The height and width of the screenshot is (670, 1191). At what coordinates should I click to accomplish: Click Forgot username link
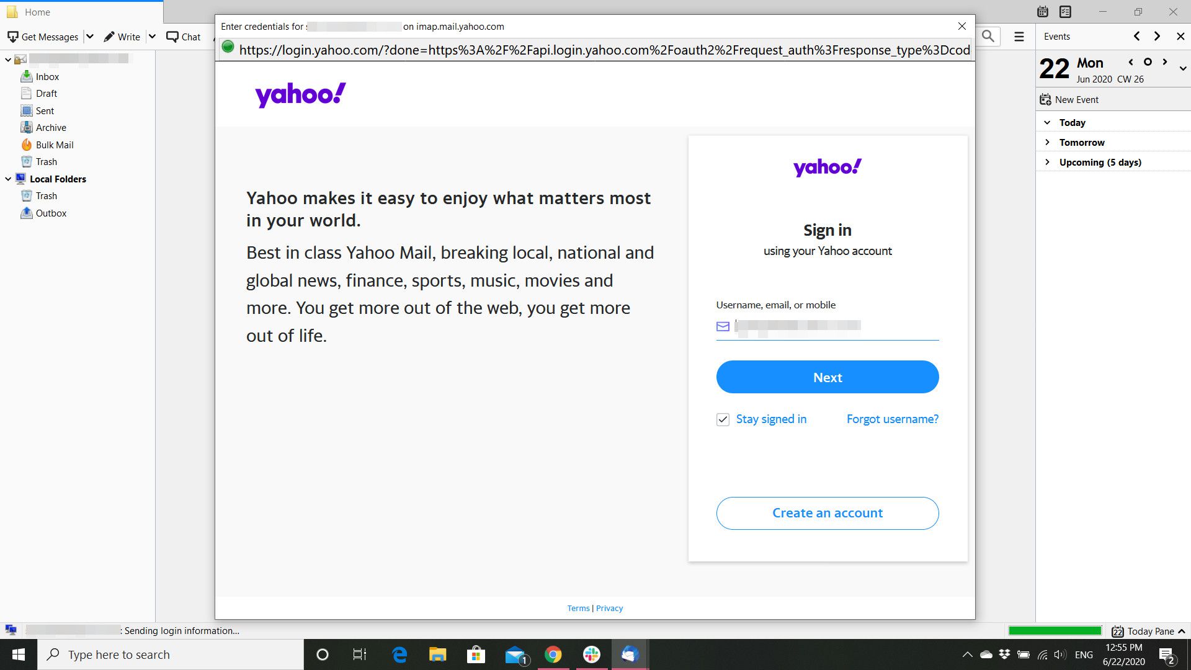click(x=893, y=418)
